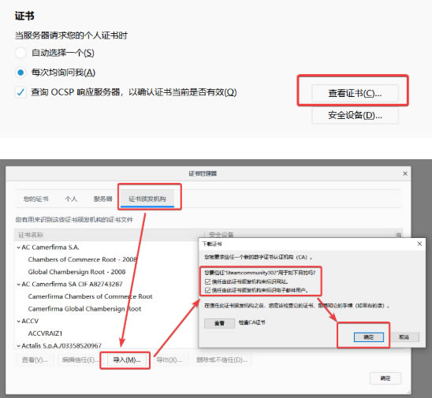The image size is (432, 398).
Task: Toggle trust CA to identify websites checkbox
Action: [208, 281]
